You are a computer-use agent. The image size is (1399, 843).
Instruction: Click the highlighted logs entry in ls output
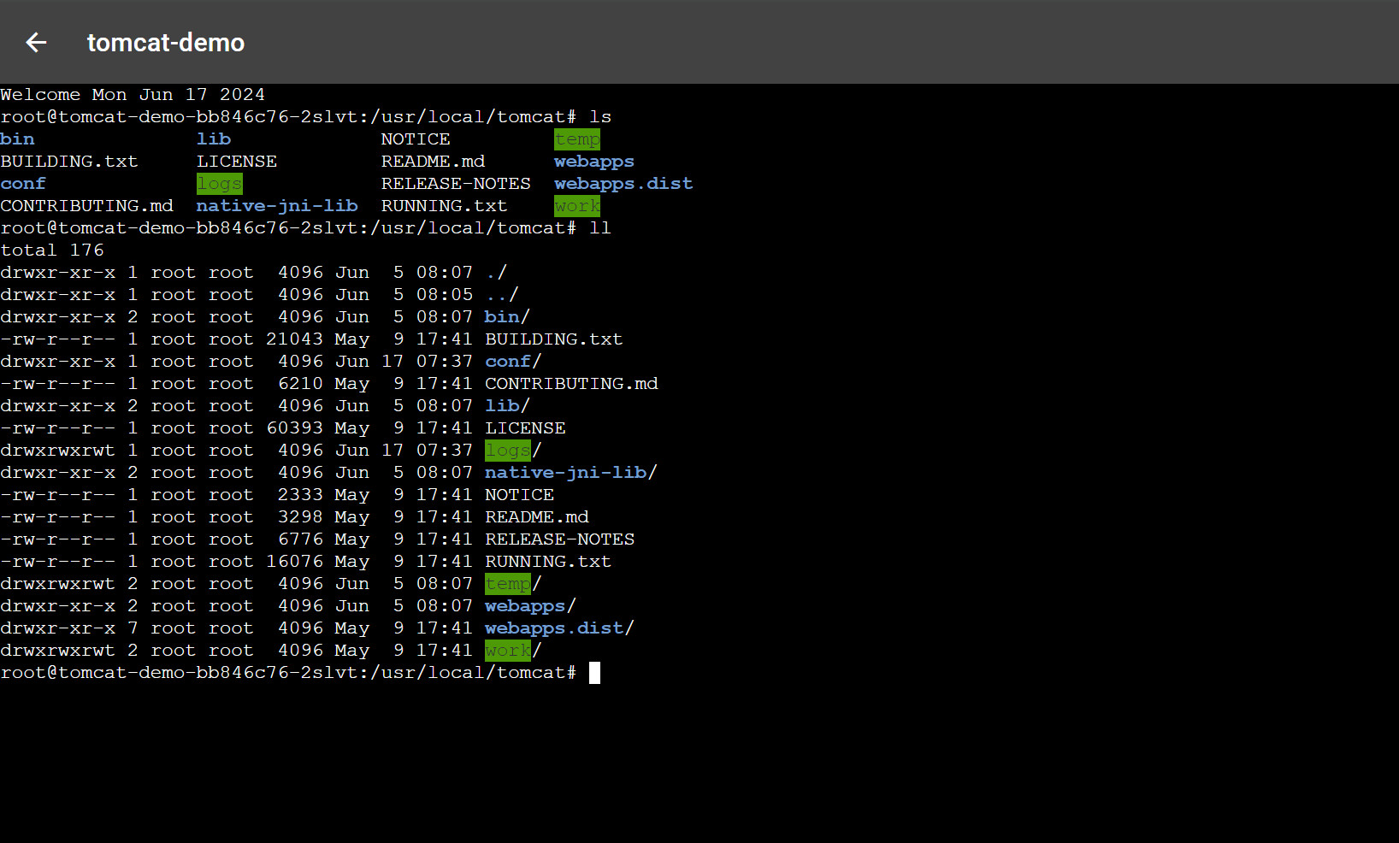(220, 184)
